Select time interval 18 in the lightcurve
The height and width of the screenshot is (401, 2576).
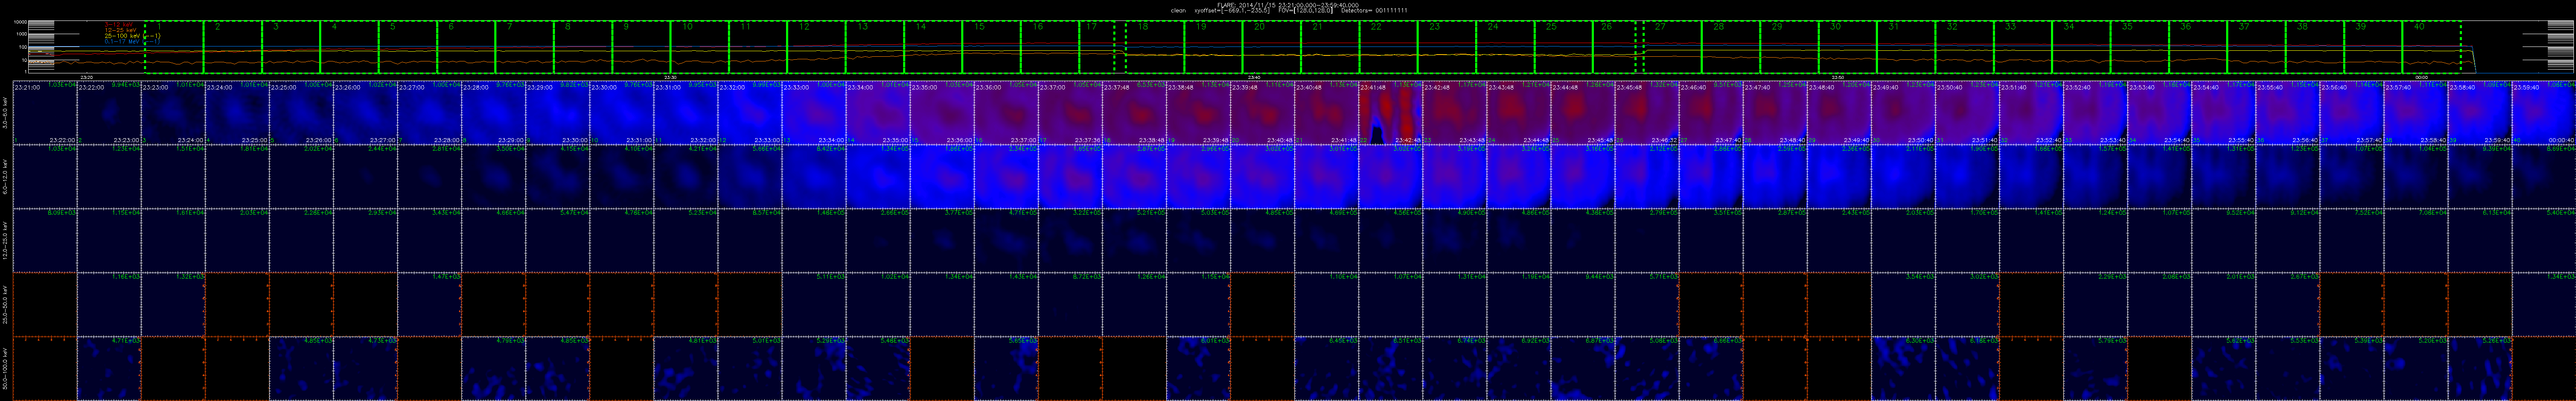pyautogui.click(x=1155, y=46)
